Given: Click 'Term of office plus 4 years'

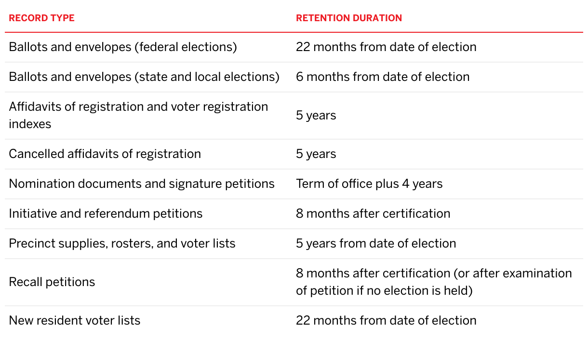Looking at the screenshot, I should (x=369, y=184).
